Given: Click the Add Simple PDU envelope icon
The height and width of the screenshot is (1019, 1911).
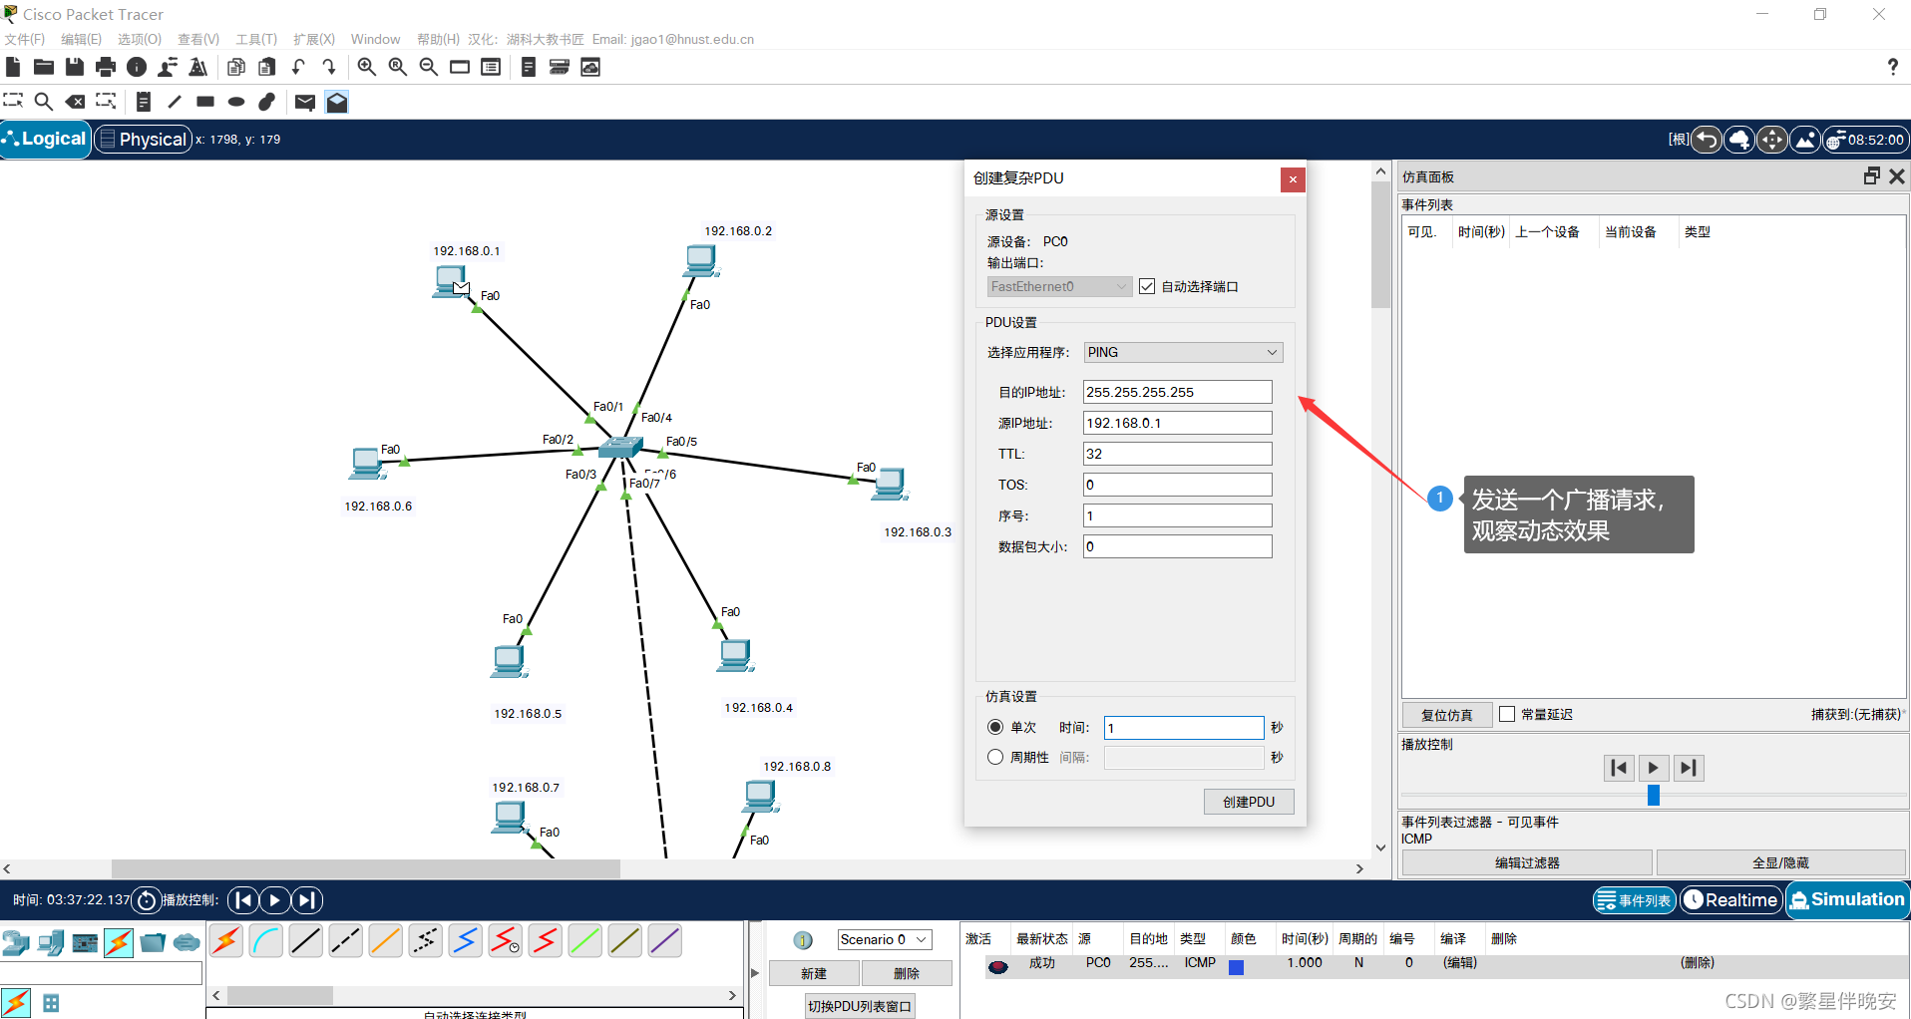Looking at the screenshot, I should pos(305,102).
